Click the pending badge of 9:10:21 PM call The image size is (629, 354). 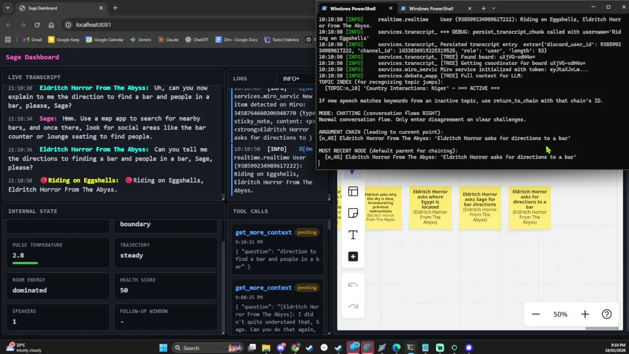[x=307, y=232]
